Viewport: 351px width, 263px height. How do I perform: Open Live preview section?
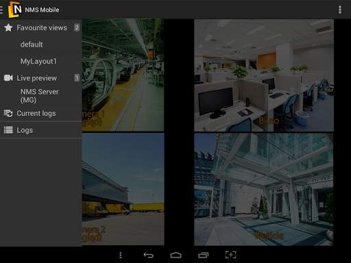[x=41, y=78]
